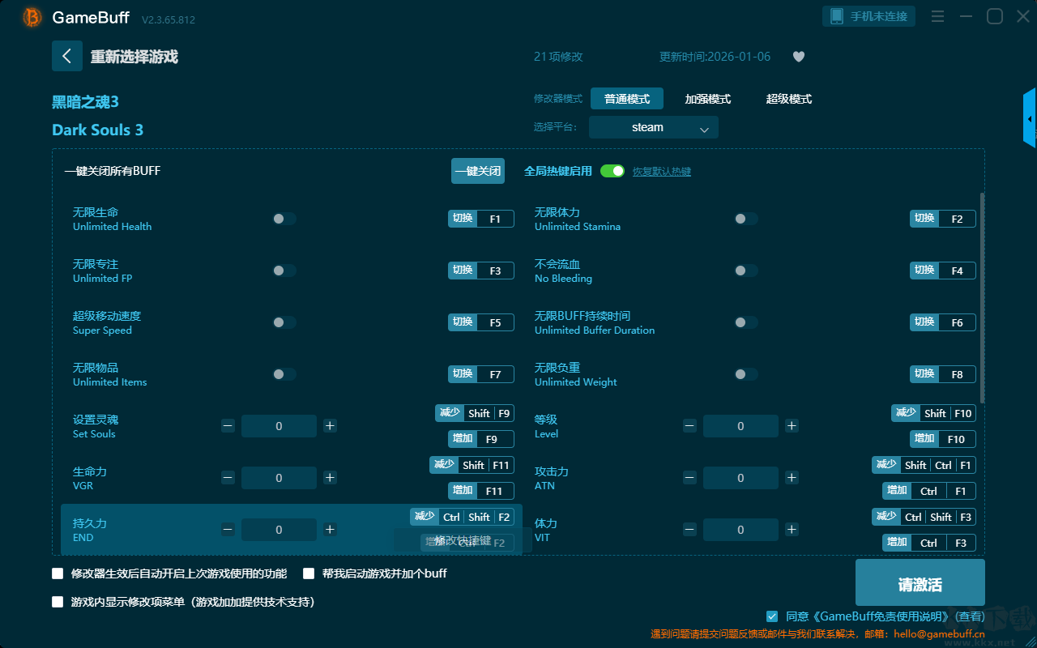The image size is (1037, 648).
Task: Click the F11 increase hotkey for VGR
Action: (x=481, y=491)
